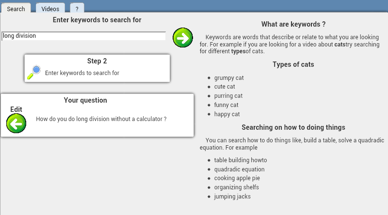Click the 'jumping jacks' example
This screenshot has width=388, height=215.
(x=232, y=197)
